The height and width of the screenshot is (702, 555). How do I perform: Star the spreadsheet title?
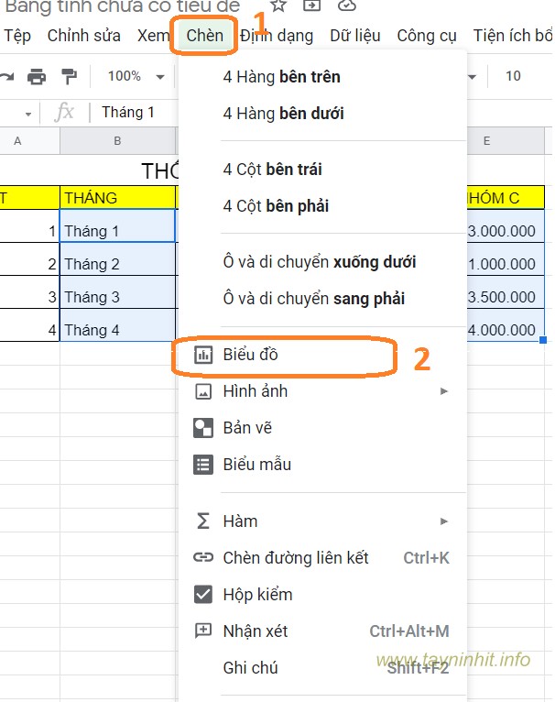pos(278,5)
